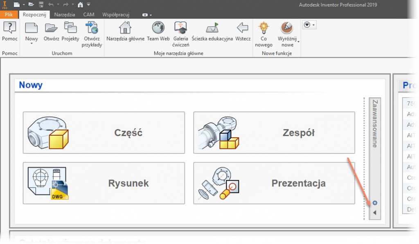This screenshot has height=244, width=419.
Task: Switch to the CAM tab
Action: (x=89, y=15)
